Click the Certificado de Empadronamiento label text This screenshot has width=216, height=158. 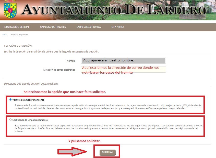click(x=30, y=120)
